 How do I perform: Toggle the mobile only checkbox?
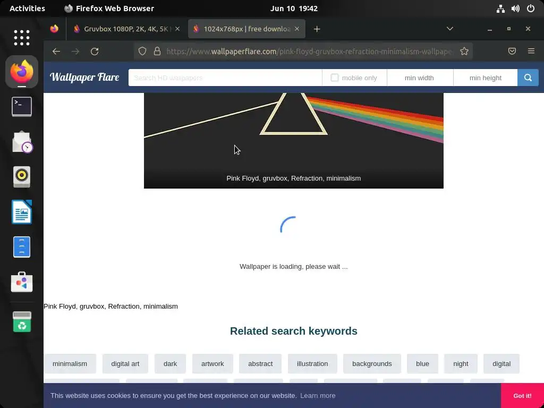(x=335, y=78)
